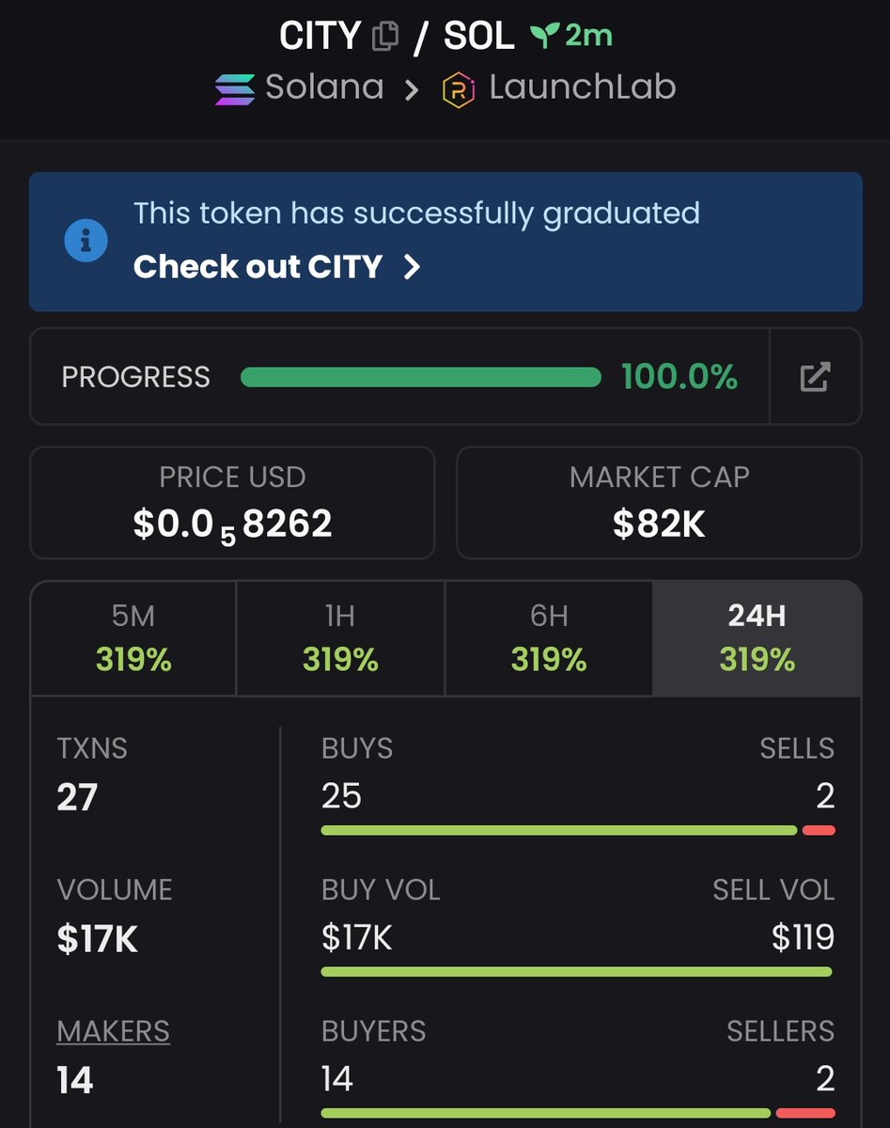The height and width of the screenshot is (1128, 890).
Task: Open the Solana chain link
Action: pos(324,88)
